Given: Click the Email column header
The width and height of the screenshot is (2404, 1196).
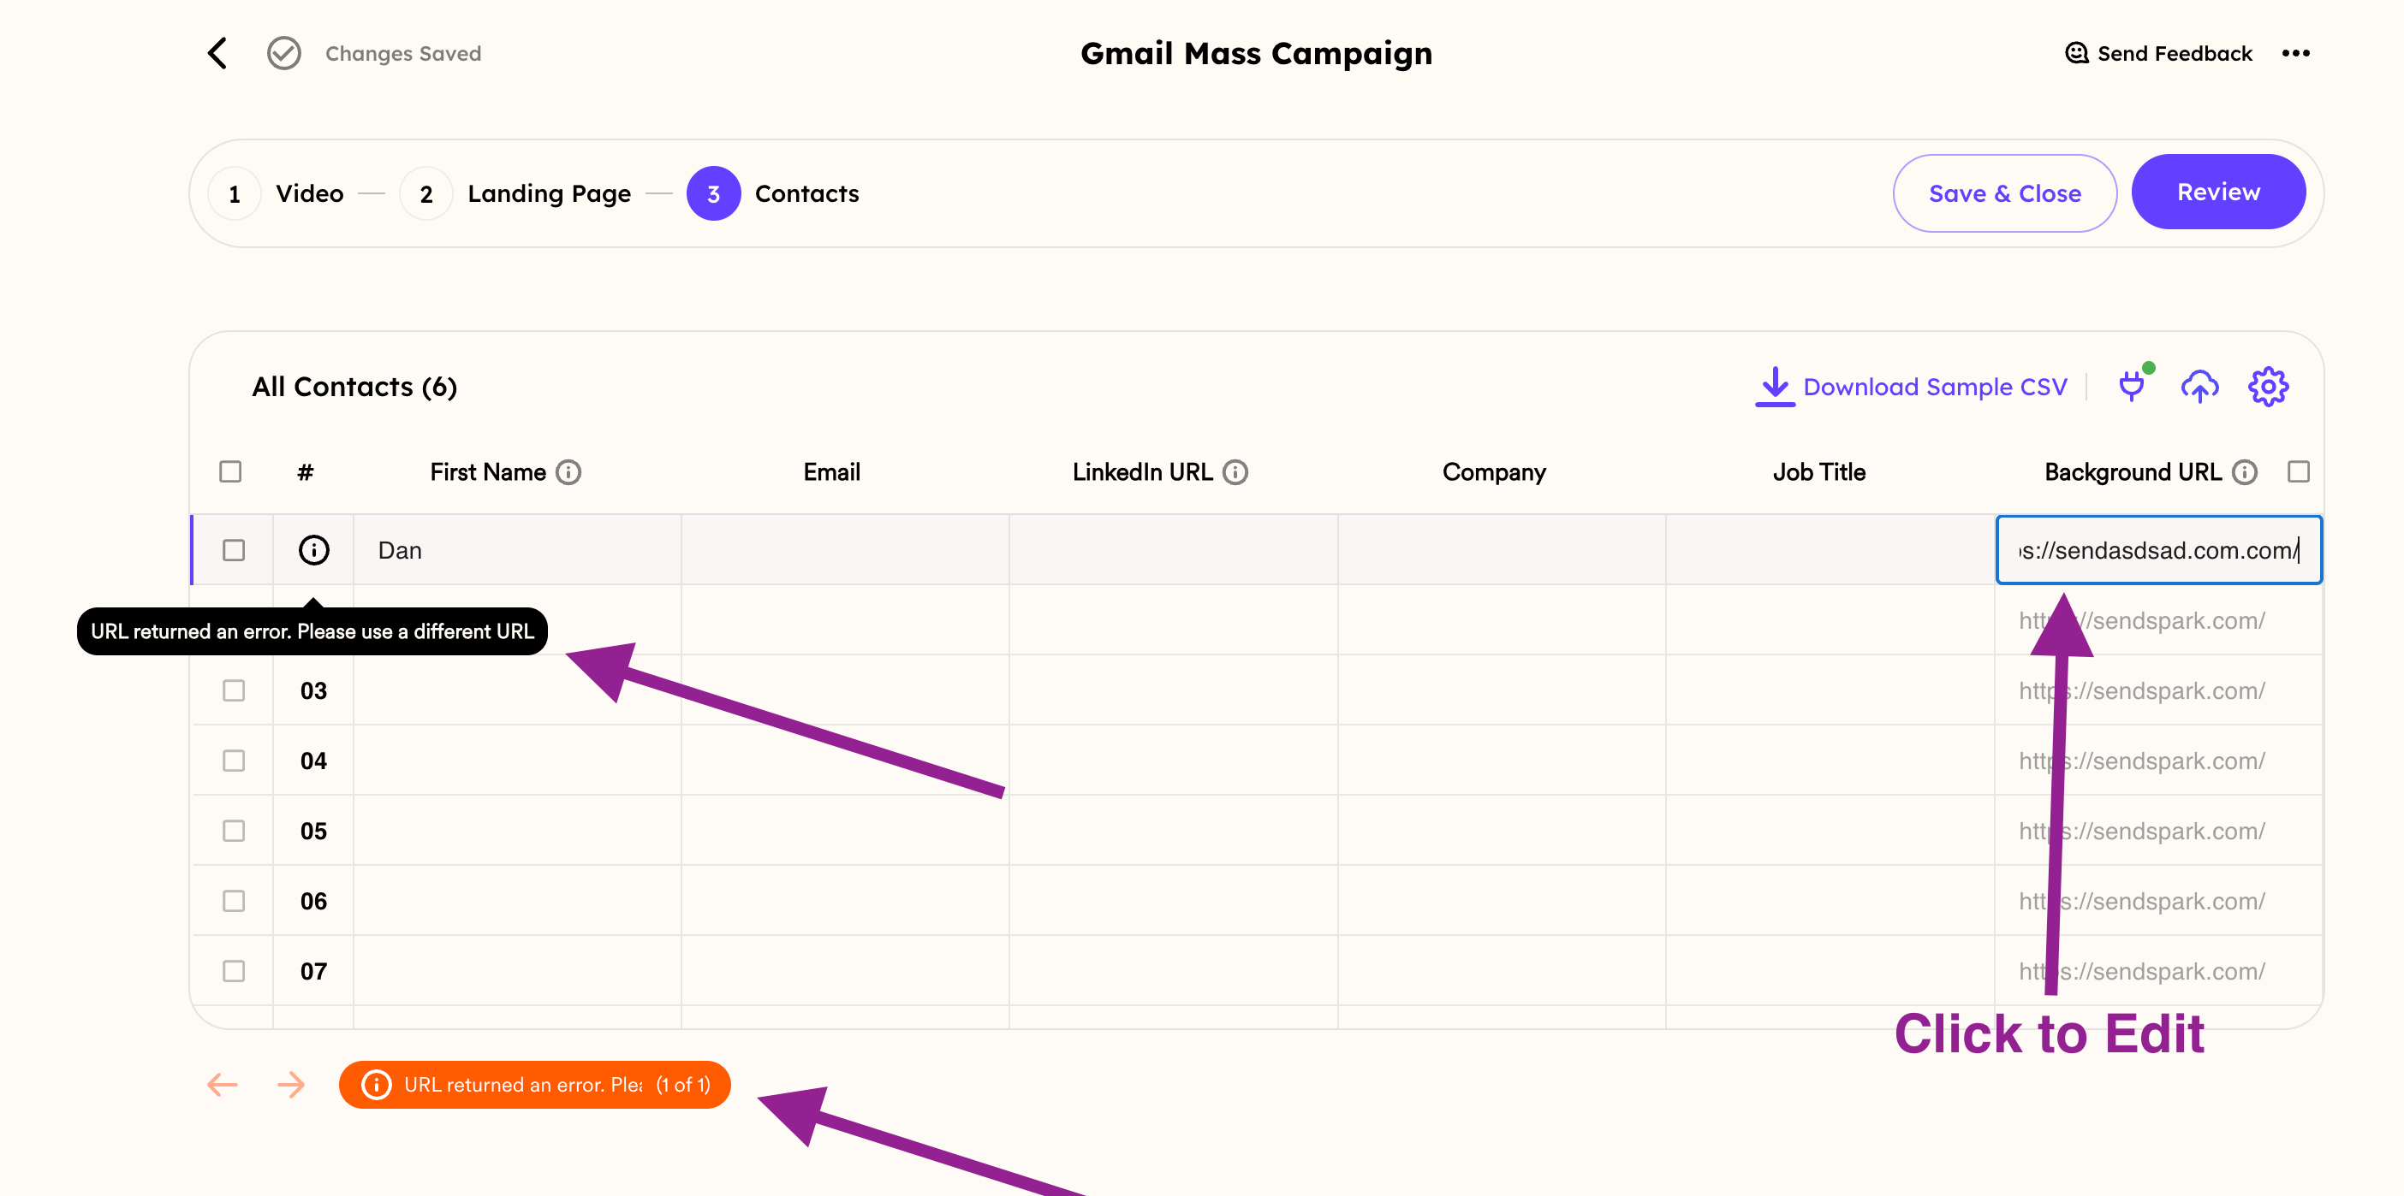Looking at the screenshot, I should [831, 472].
